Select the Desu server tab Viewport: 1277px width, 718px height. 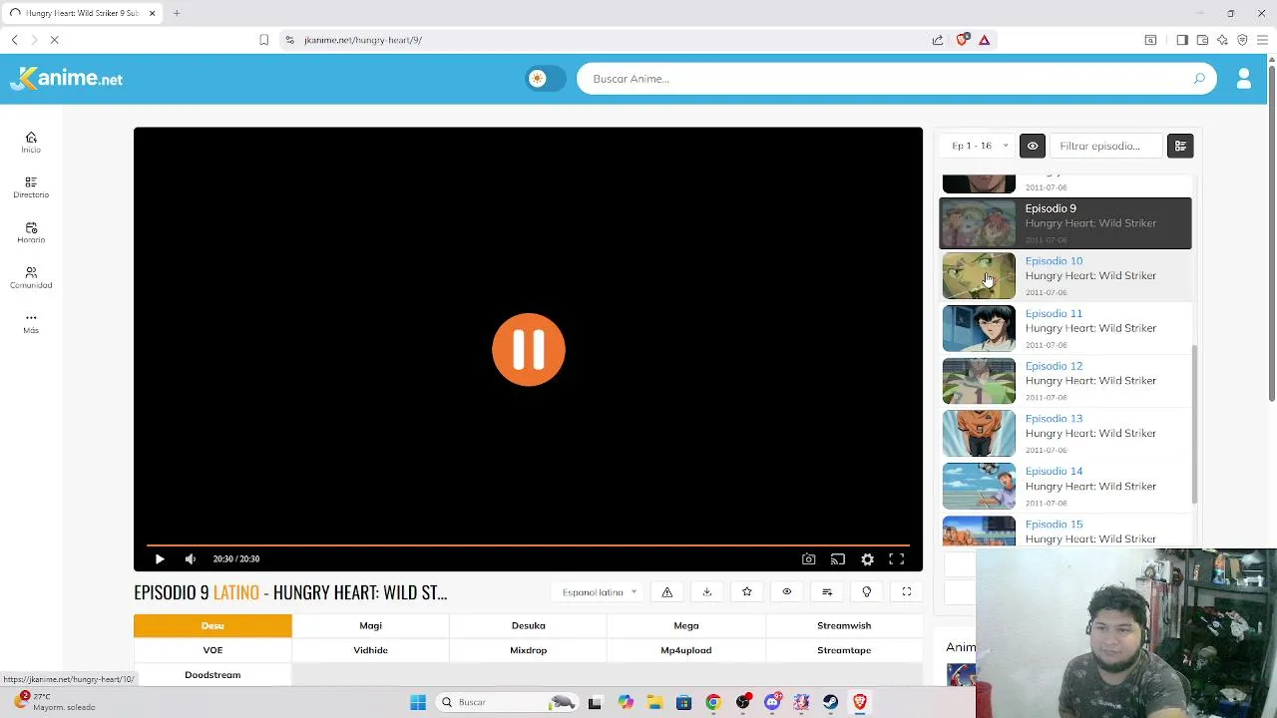coord(213,626)
